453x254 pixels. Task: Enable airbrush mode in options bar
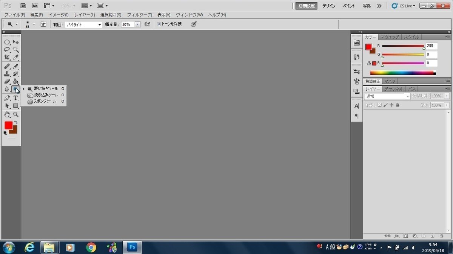(148, 24)
